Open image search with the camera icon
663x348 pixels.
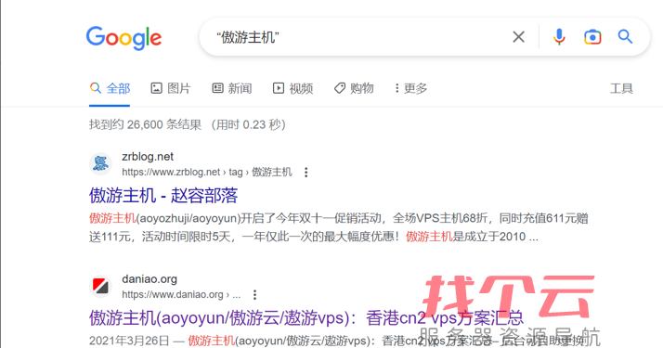(592, 37)
